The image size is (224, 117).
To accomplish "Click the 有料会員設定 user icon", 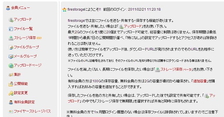I will coord(11,102).
